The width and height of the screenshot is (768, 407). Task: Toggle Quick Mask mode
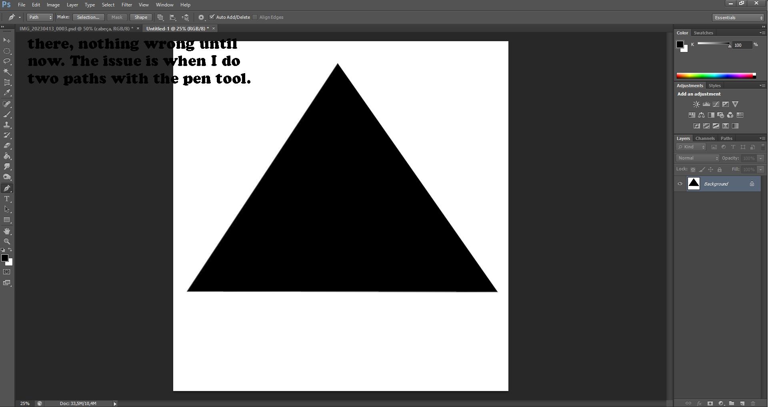point(7,272)
